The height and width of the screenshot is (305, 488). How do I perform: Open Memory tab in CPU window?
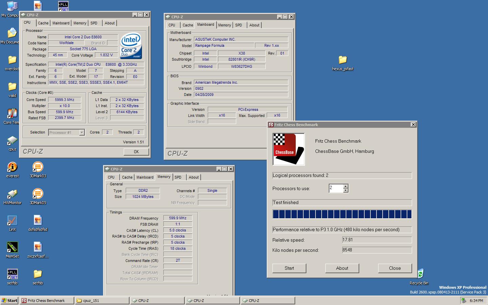[x=80, y=23]
